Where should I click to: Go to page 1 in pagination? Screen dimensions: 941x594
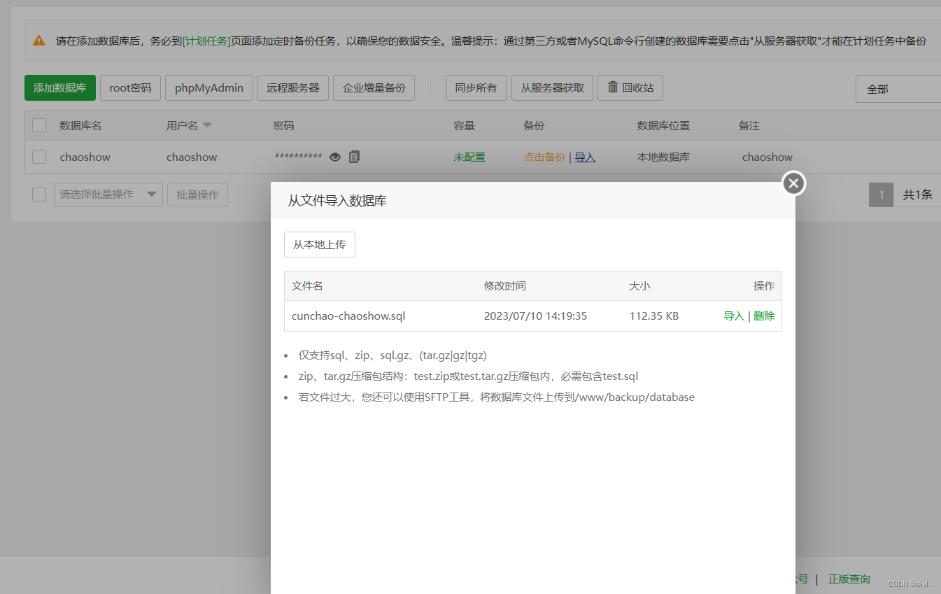[882, 195]
